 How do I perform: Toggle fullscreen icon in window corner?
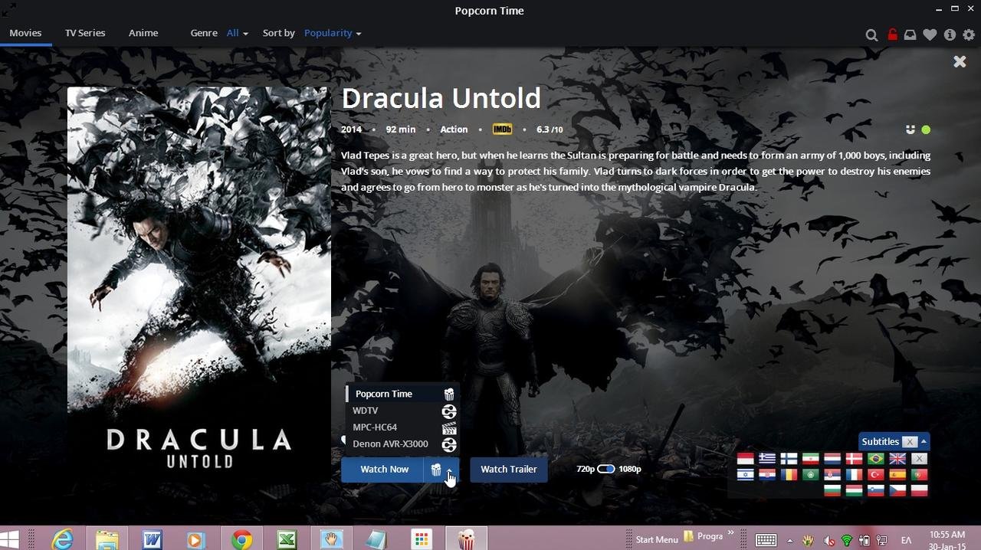8,9
